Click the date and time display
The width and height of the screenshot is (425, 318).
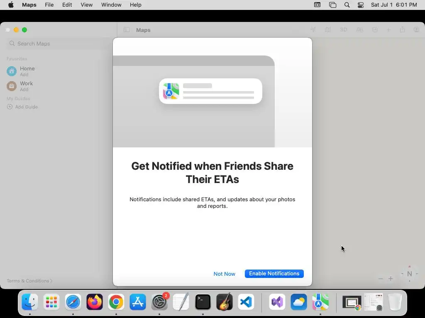click(x=394, y=5)
